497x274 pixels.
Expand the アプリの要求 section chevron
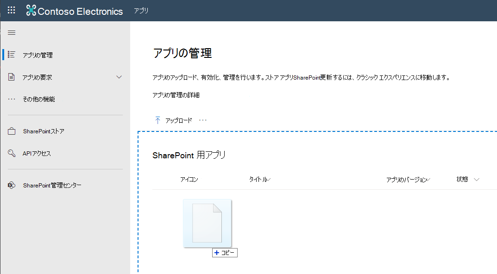[120, 76]
